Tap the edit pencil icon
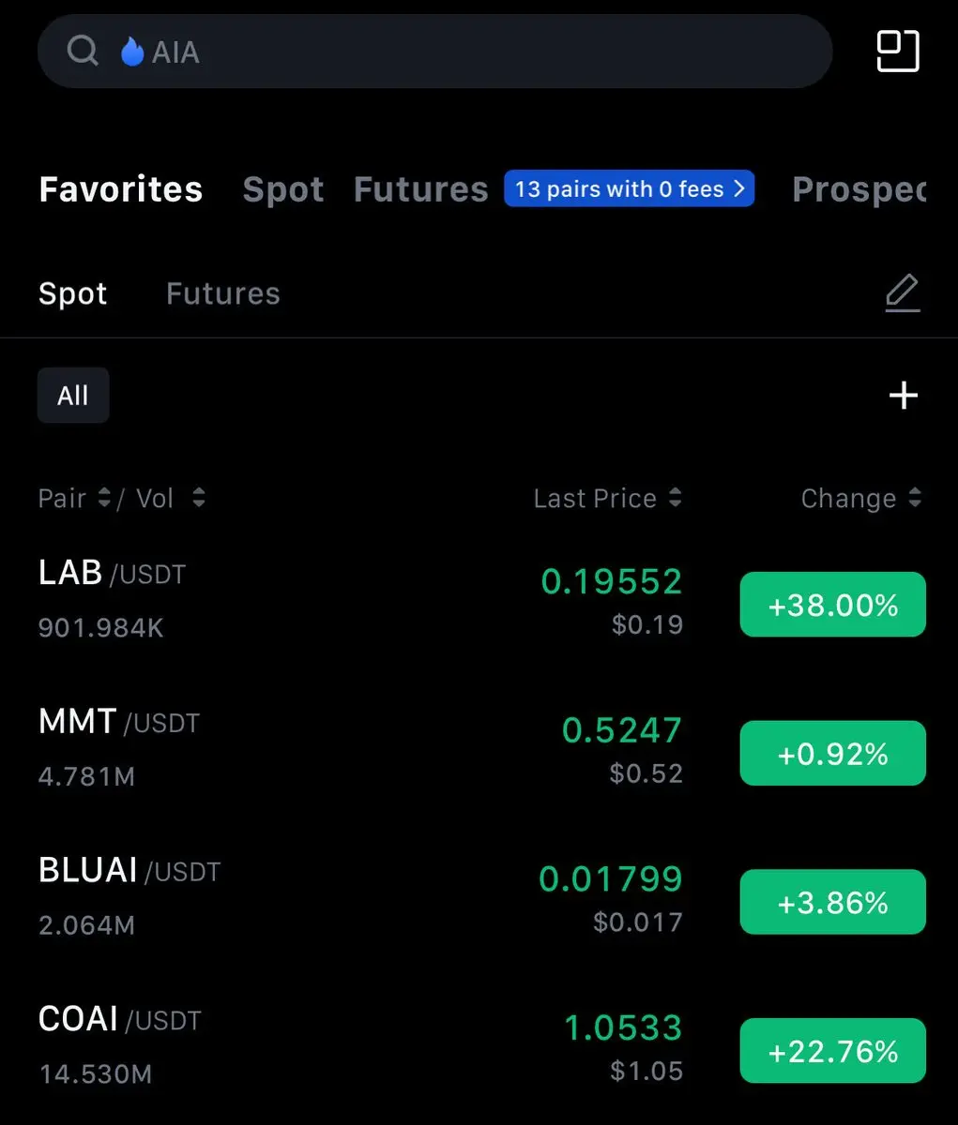This screenshot has height=1125, width=958. tap(903, 293)
